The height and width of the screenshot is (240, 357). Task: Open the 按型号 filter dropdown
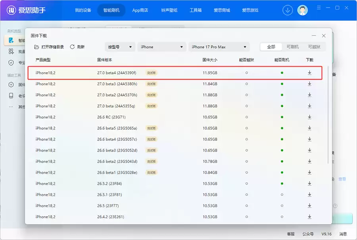(120, 47)
